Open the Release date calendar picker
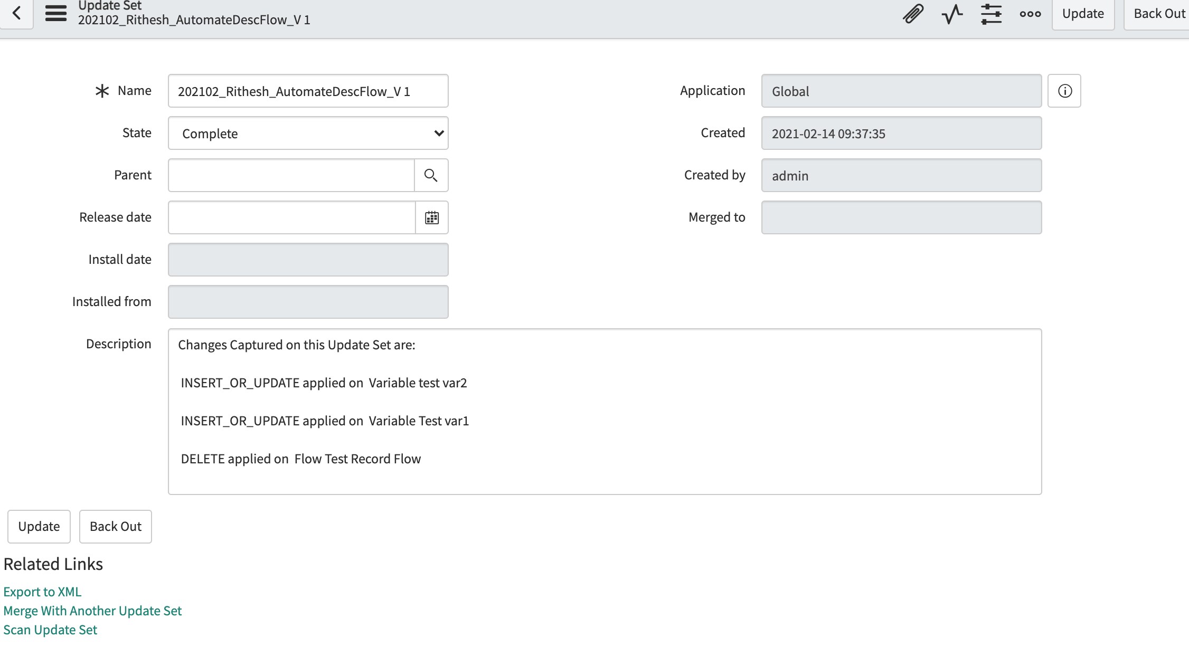This screenshot has height=647, width=1189. 432,217
